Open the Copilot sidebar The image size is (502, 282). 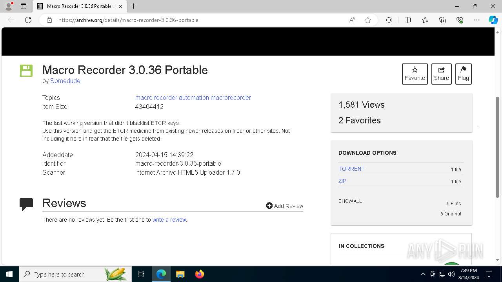tap(493, 20)
